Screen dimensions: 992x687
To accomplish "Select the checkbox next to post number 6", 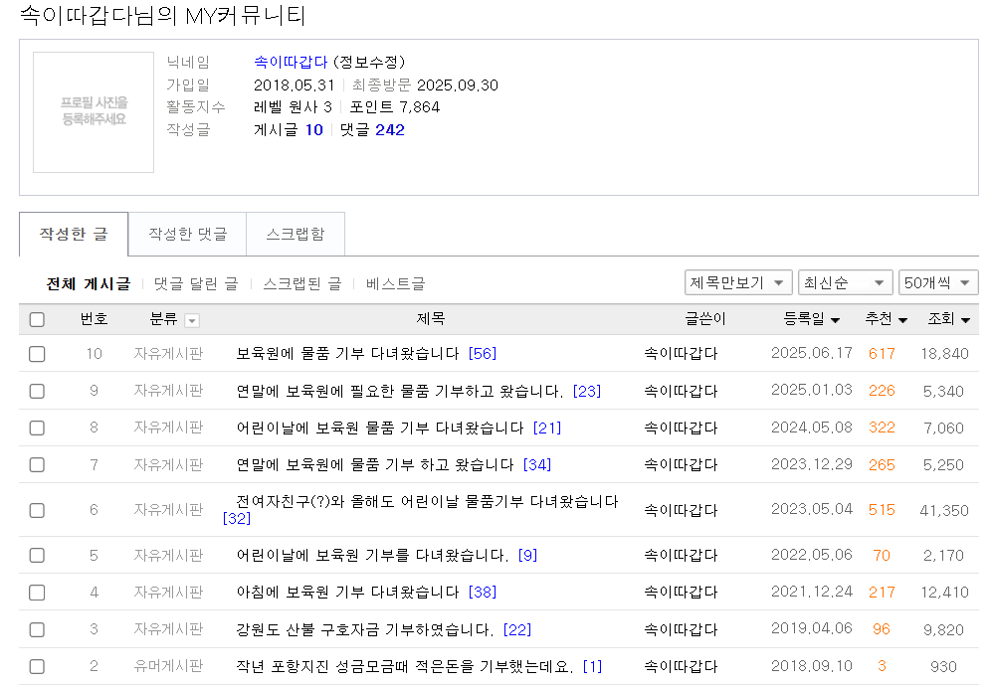I will pos(37,510).
